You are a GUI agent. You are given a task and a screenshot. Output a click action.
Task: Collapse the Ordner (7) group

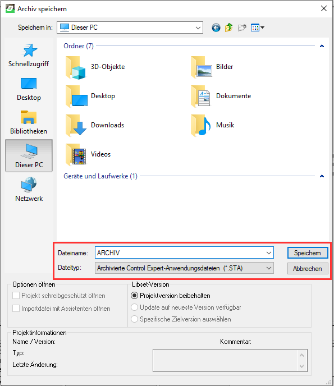(322, 46)
